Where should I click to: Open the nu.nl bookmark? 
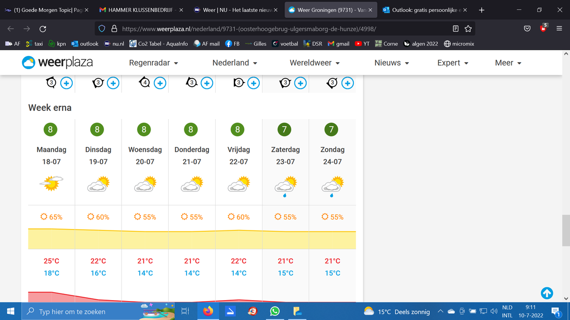114,44
